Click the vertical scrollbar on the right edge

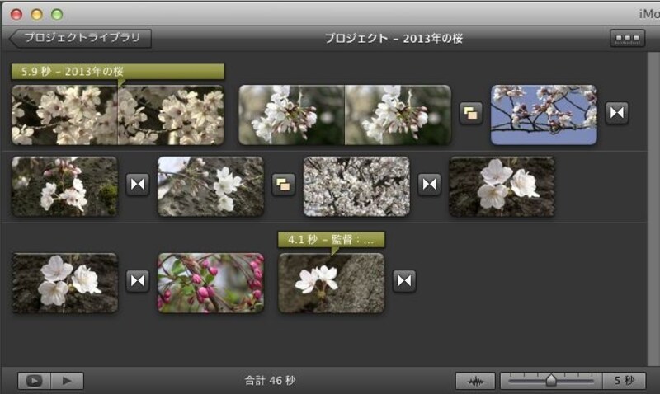click(x=654, y=206)
